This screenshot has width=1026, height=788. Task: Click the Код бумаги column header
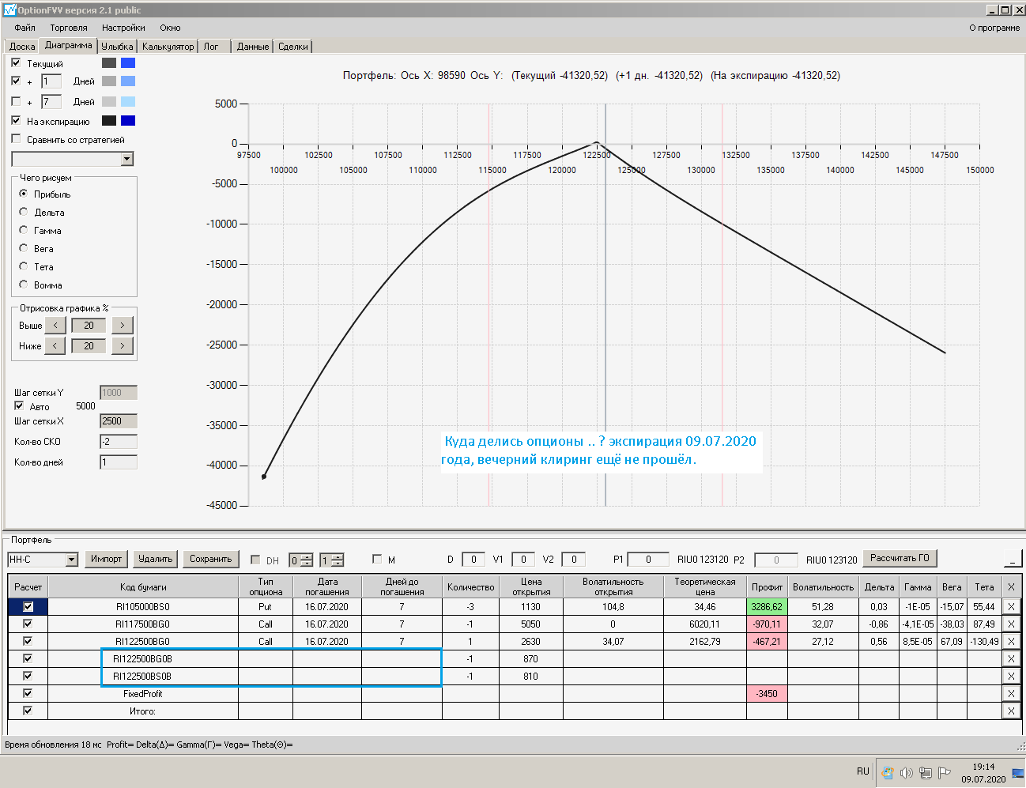coord(143,587)
